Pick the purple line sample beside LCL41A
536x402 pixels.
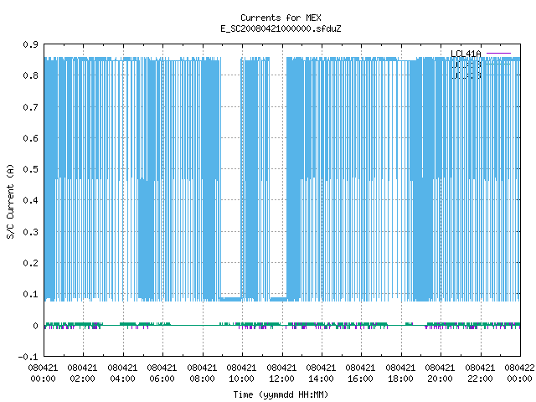coord(499,54)
